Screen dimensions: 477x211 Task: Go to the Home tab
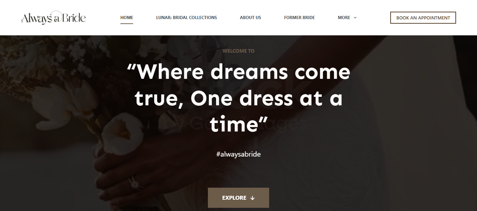pos(127,18)
